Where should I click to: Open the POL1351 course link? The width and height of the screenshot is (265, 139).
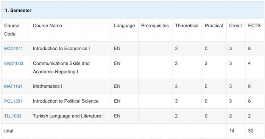click(13, 101)
